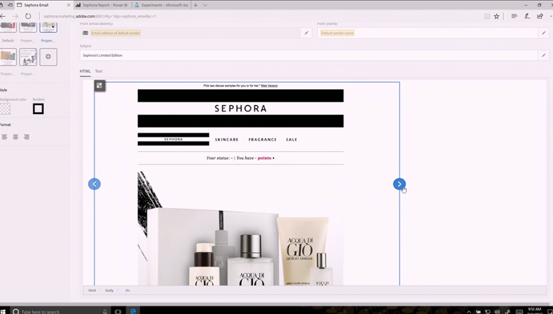Add a new variant with plus tile
The width and height of the screenshot is (553, 314).
(48, 57)
